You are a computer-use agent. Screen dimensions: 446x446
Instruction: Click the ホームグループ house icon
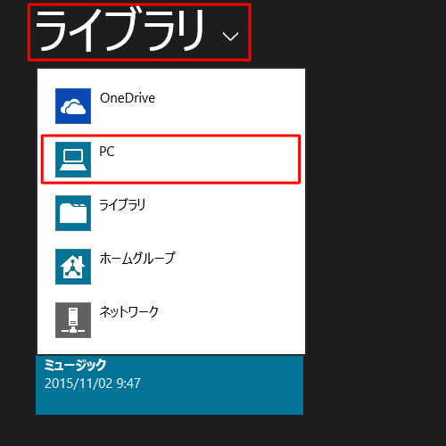[73, 267]
